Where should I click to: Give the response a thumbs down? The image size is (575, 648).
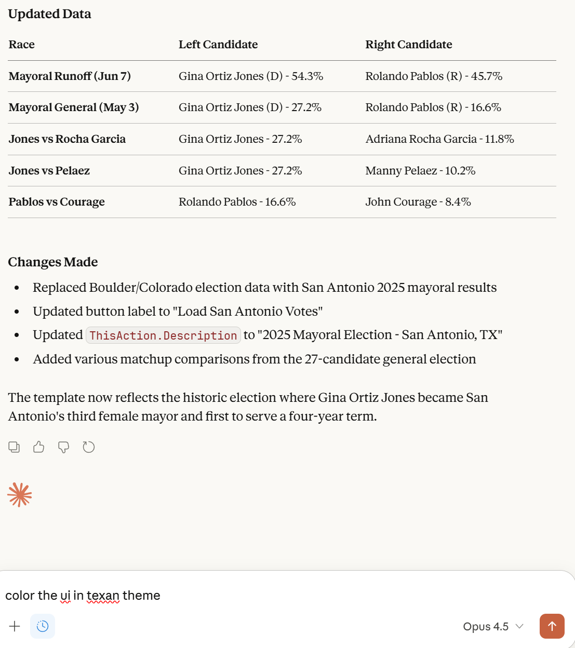pos(64,447)
